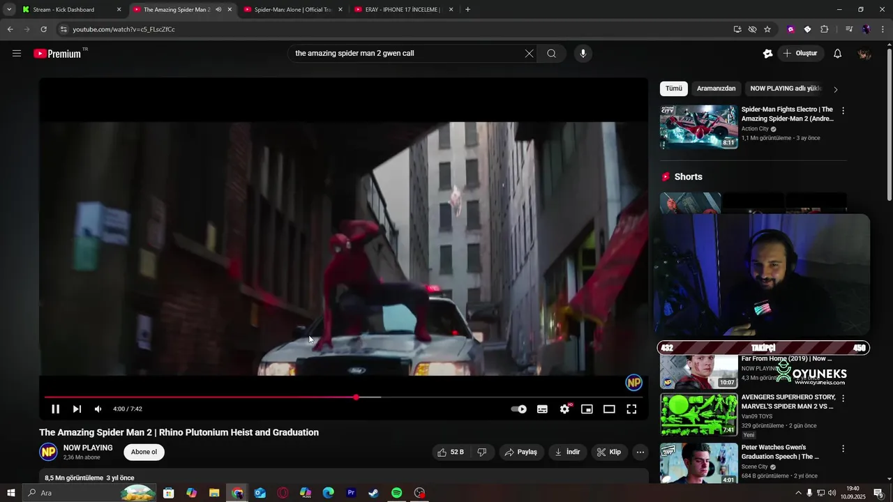Open Chrome three-dot menu
The height and width of the screenshot is (502, 893).
click(883, 29)
